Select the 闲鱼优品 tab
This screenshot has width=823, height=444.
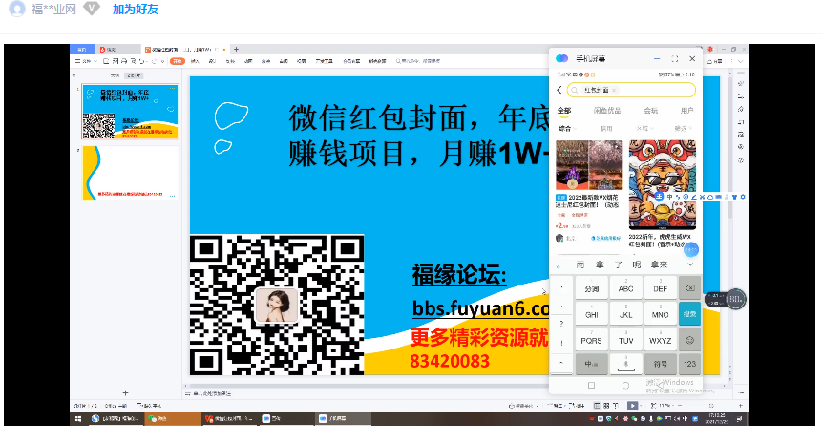coord(607,111)
